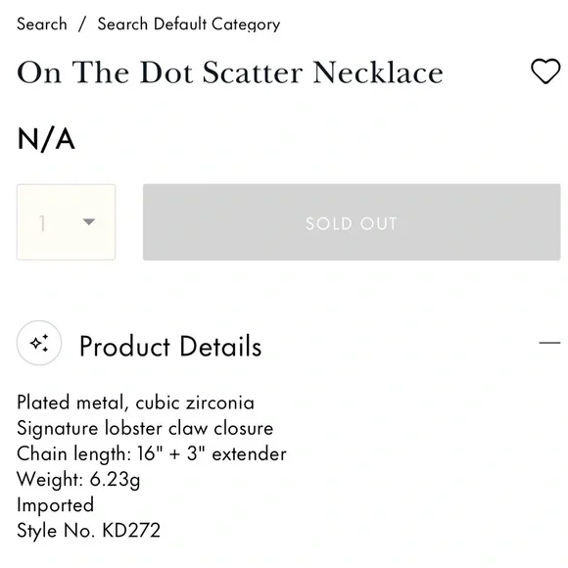Open Search Default Category breadcrumb
The width and height of the screenshot is (568, 568).
tap(189, 24)
